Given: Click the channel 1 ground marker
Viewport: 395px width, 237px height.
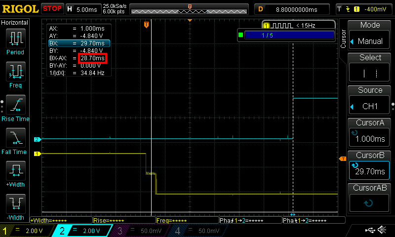Looking at the screenshot, I should point(38,154).
